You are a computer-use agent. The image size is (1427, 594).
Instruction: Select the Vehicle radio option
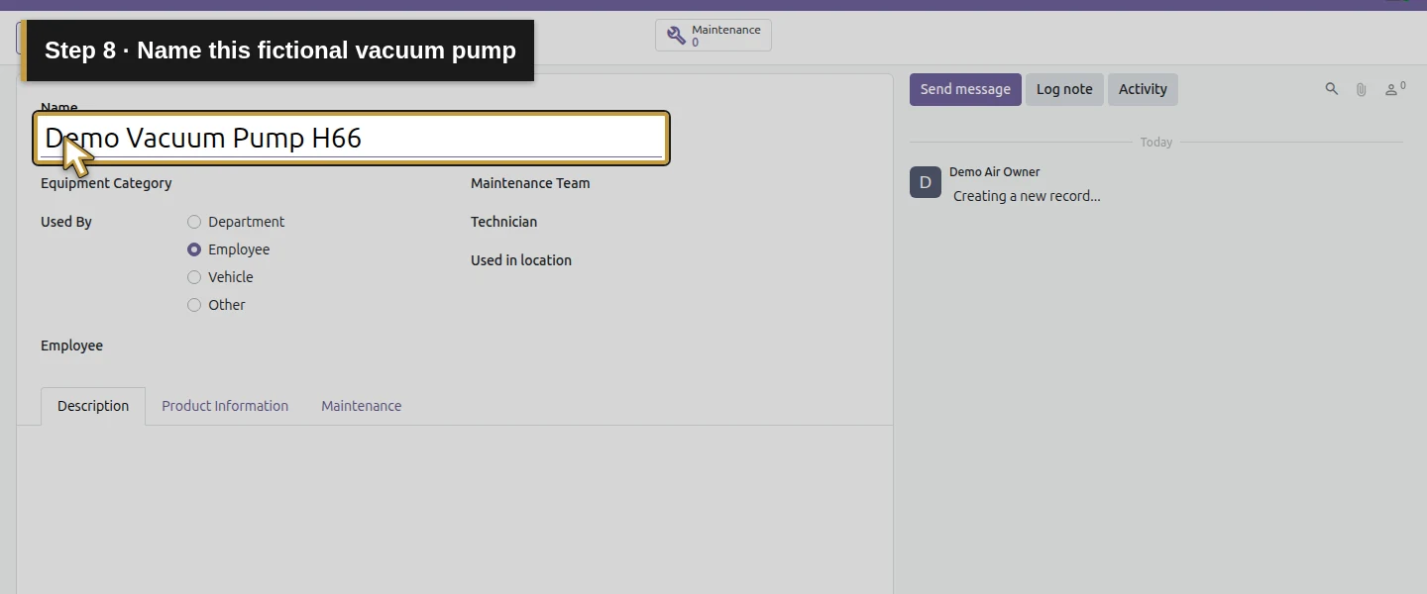(x=194, y=277)
